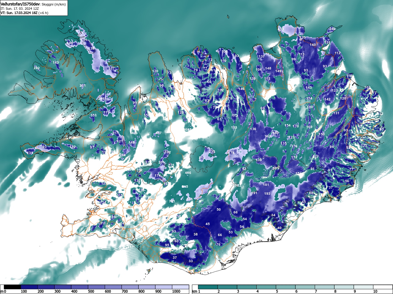Click the small island off the south coast

[x=149, y=271]
